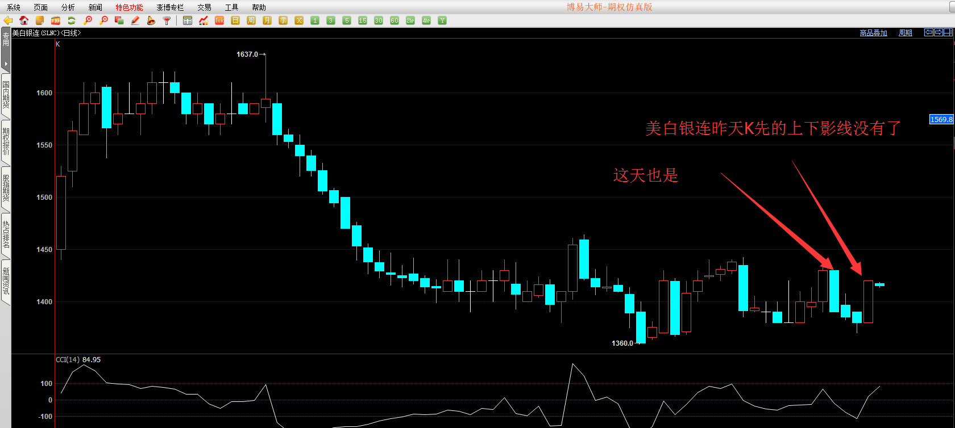This screenshot has height=428, width=955.
Task: Click the chart's next arrow button
Action: (x=939, y=32)
